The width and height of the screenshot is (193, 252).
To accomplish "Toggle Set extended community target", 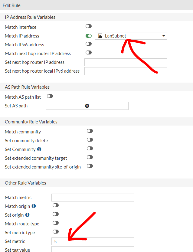I will coord(90,157).
